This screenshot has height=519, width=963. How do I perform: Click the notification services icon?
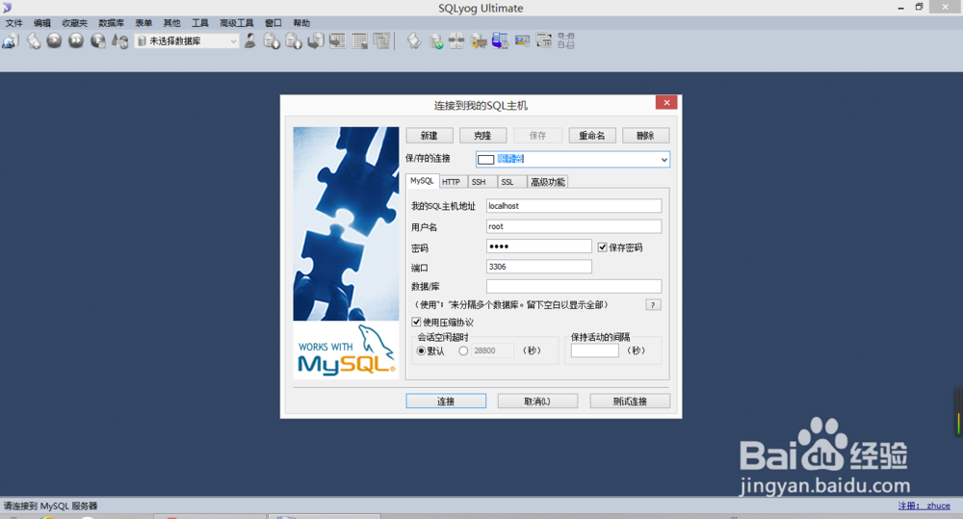pyautogui.click(x=522, y=41)
